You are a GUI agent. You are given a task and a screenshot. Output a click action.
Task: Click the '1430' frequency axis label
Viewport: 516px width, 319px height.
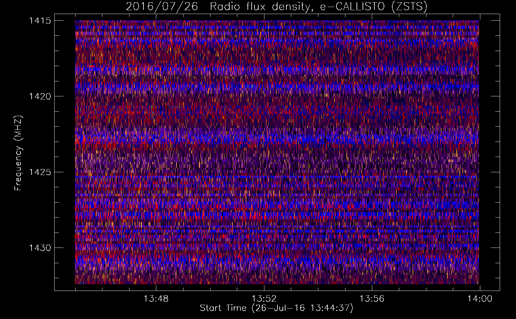[40, 248]
